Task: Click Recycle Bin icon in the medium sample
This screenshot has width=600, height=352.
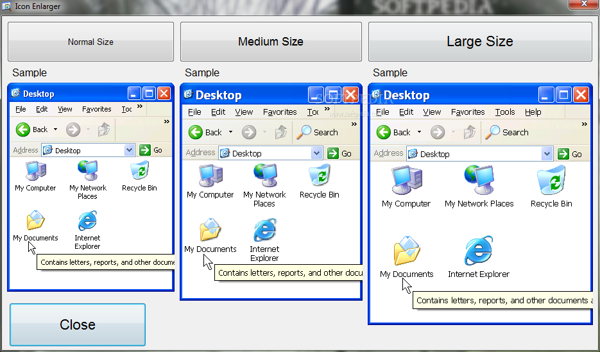Action: pos(320,176)
